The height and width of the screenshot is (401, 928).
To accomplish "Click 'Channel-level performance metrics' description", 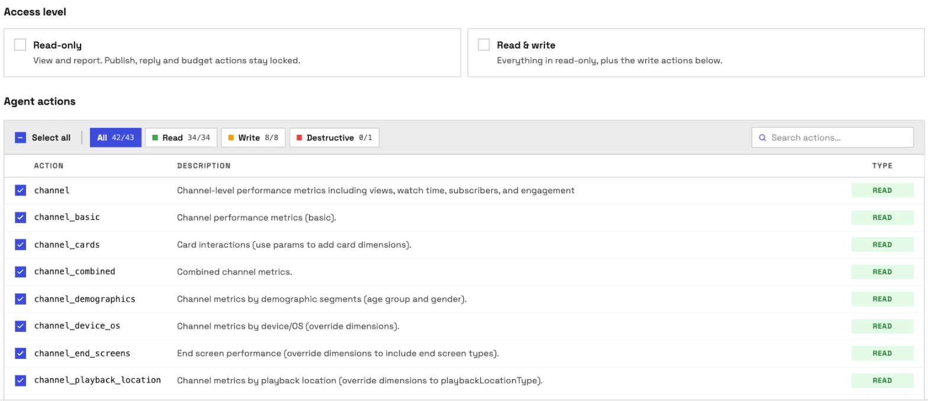I will (x=376, y=190).
